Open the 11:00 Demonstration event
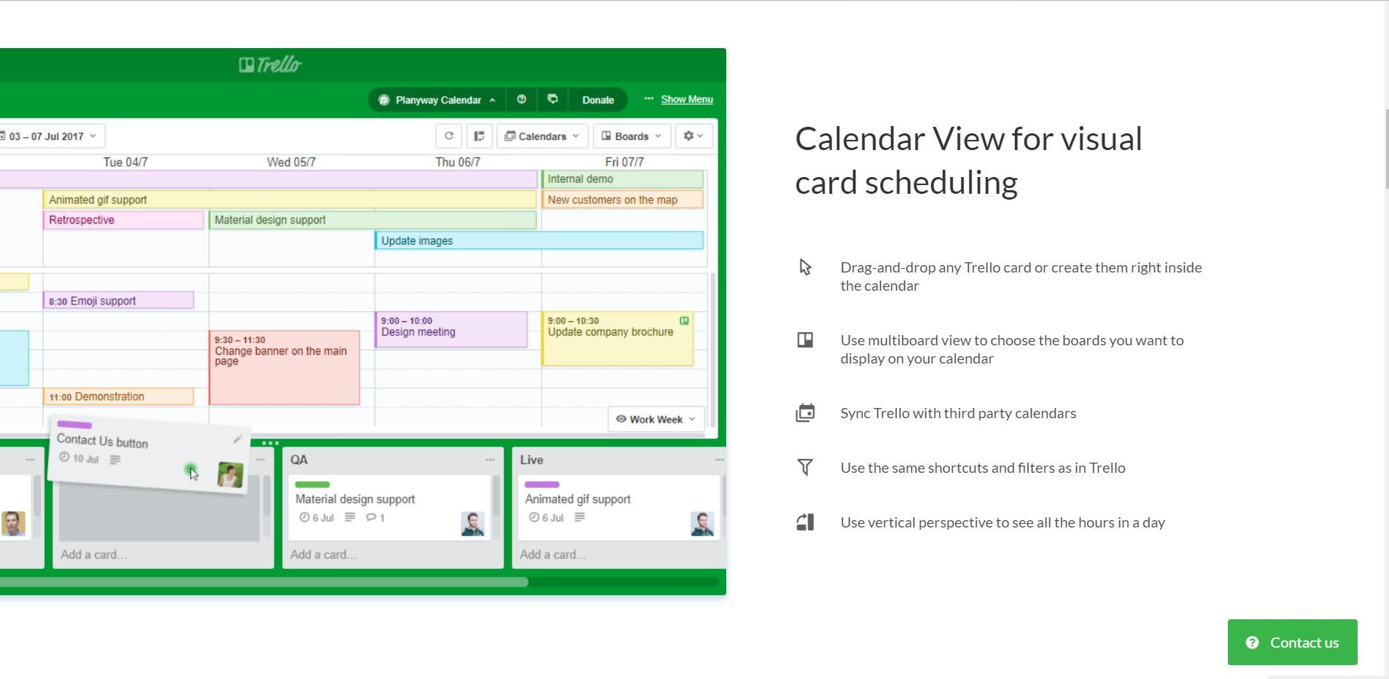The width and height of the screenshot is (1389, 679). click(118, 396)
